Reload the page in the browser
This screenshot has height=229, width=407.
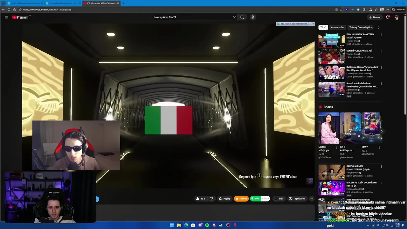9,10
